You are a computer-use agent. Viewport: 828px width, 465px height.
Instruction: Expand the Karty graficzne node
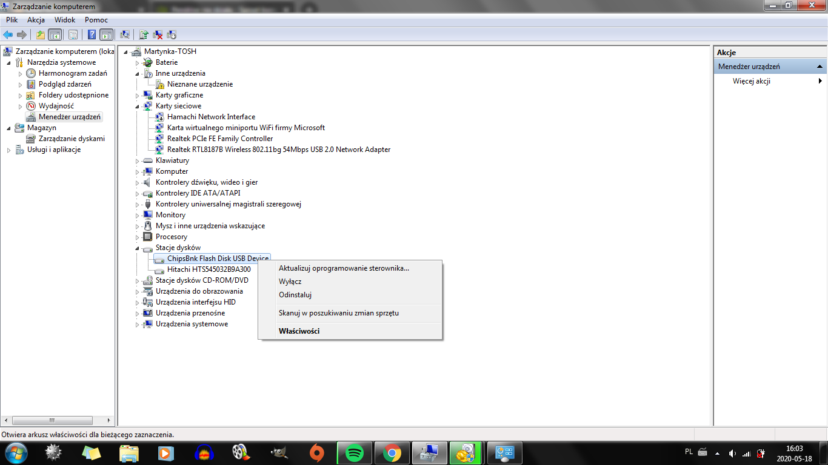click(x=137, y=95)
